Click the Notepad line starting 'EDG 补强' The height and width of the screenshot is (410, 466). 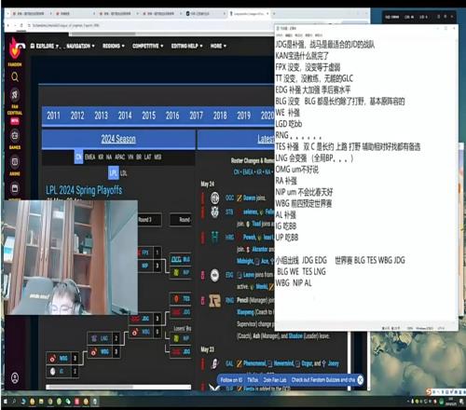[x=313, y=90]
